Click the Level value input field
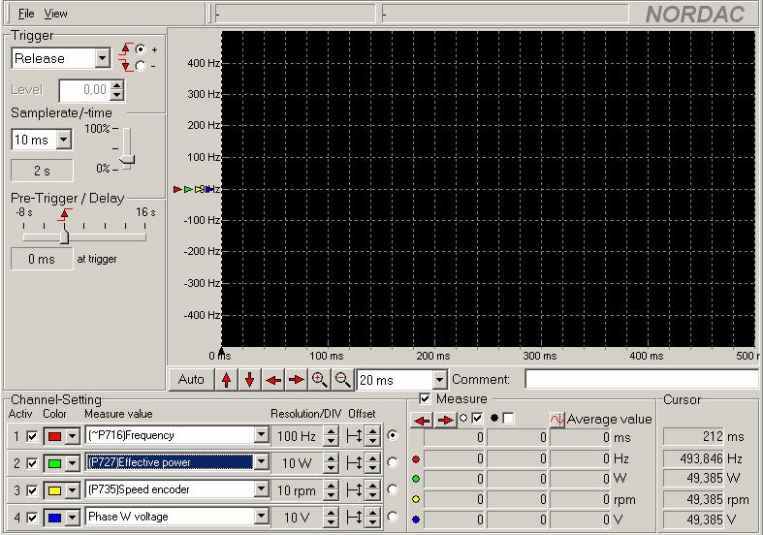Viewport: 763px width, 535px height. click(85, 90)
